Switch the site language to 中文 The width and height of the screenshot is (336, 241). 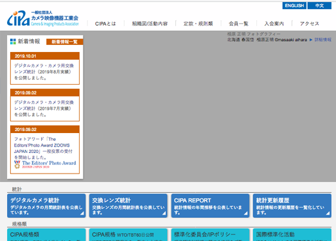[319, 6]
